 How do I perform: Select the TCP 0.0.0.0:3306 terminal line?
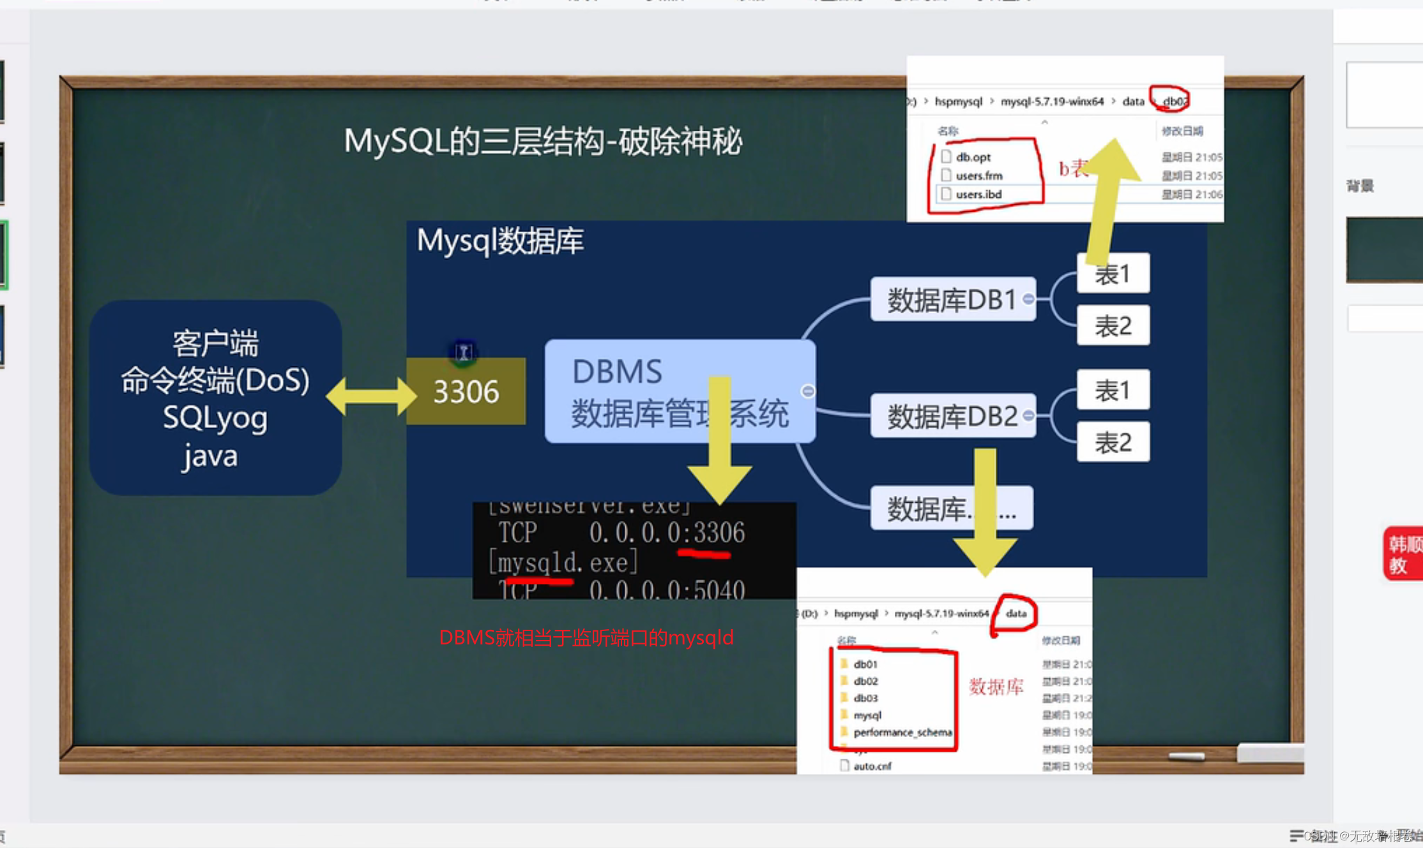click(x=621, y=532)
